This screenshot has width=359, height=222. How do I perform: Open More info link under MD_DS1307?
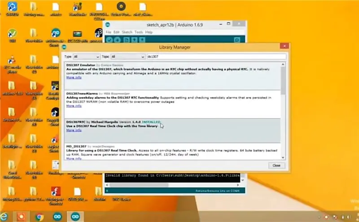click(x=74, y=158)
